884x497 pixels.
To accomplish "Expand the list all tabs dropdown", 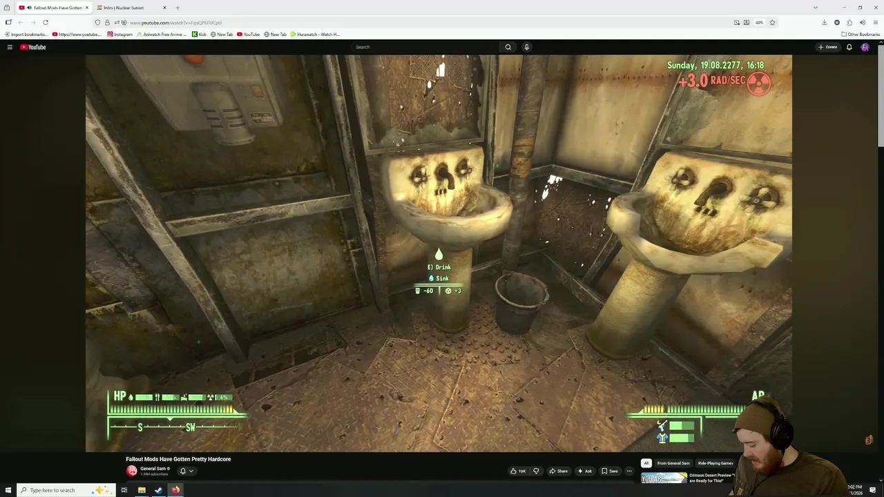I will pos(815,8).
